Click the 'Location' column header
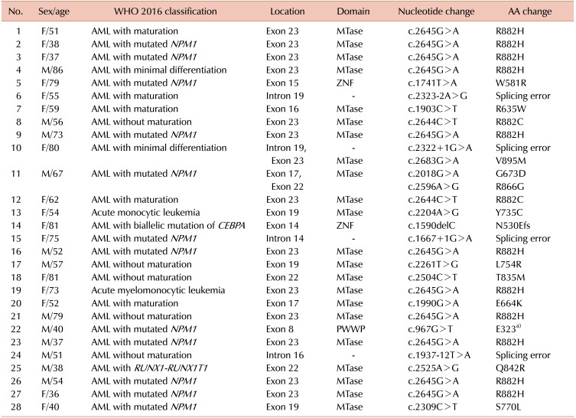 [287, 12]
